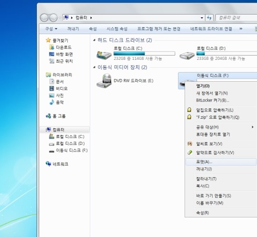Click the computer icon in address bar
This screenshot has width=257, height=237.
pyautogui.click(x=66, y=17)
